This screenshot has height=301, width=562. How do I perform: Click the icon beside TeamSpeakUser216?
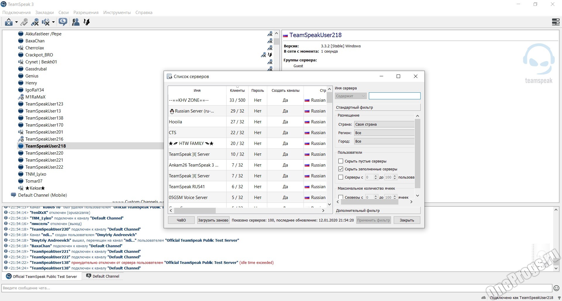[21, 139]
